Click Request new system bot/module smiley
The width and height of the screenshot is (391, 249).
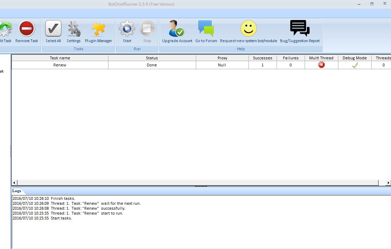(248, 29)
